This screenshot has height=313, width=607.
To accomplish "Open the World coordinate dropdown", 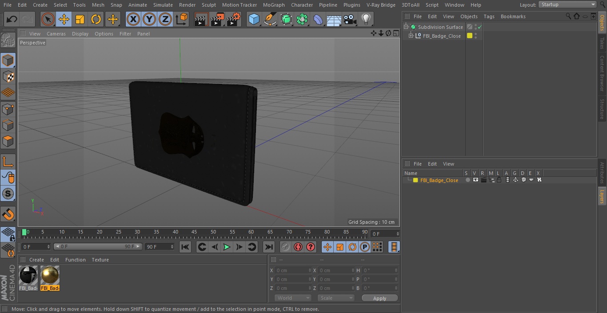I will pyautogui.click(x=292, y=298).
